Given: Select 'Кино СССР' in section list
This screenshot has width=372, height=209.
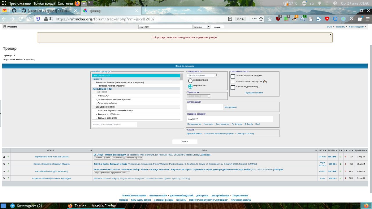Looking at the screenshot, I should click(x=136, y=96).
